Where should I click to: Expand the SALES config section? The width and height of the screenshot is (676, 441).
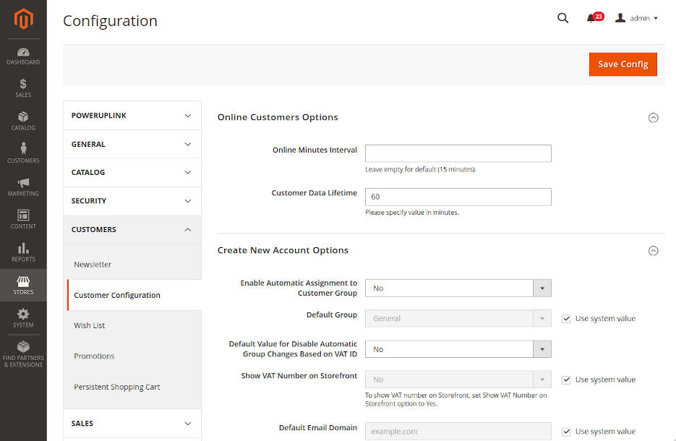click(x=132, y=424)
